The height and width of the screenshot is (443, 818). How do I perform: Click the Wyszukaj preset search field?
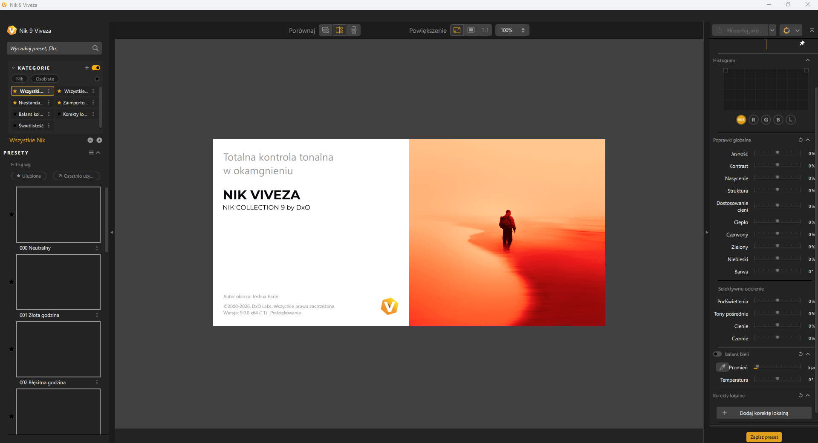click(54, 48)
